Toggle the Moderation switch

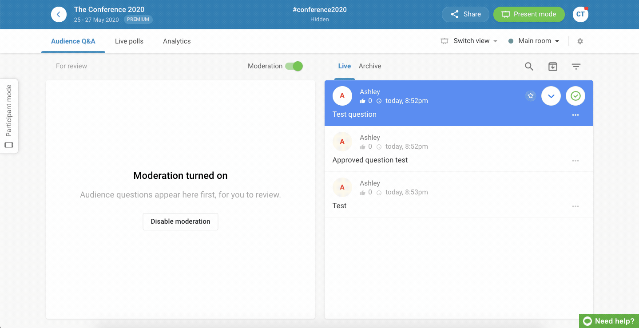coord(294,66)
